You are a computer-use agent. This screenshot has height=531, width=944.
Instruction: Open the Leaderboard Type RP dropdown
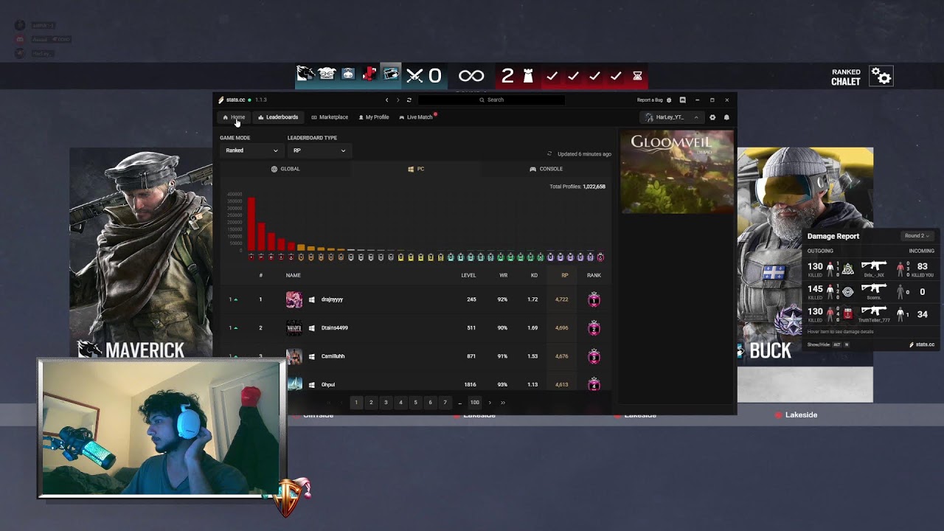(318, 150)
